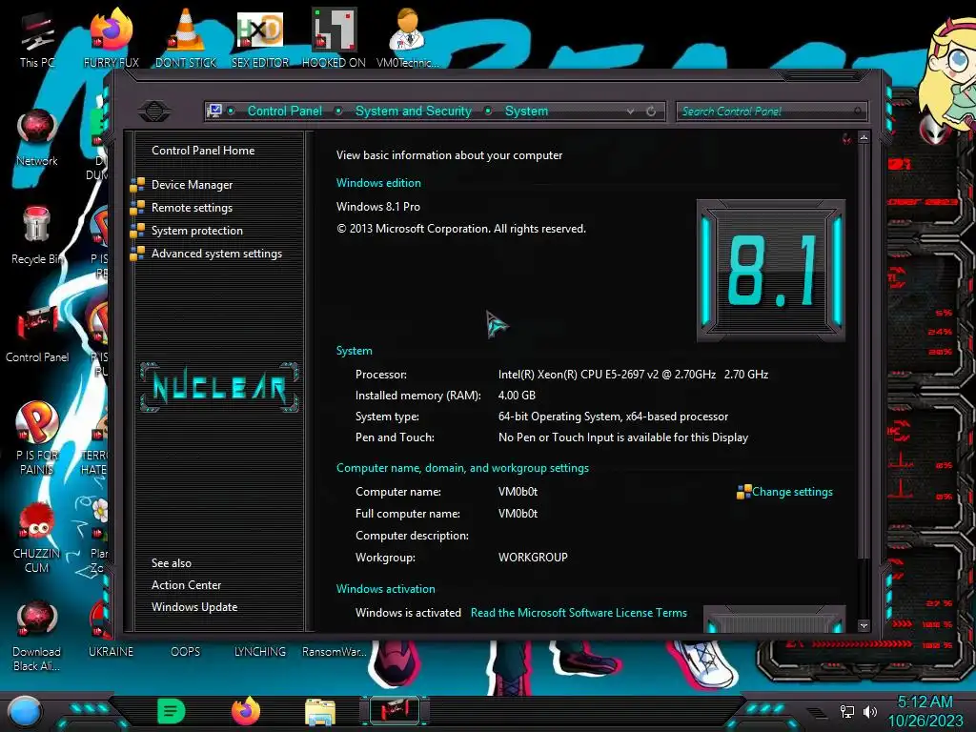Screen dimensions: 976x732
Task: Open address bar history dropdown
Action: point(631,112)
